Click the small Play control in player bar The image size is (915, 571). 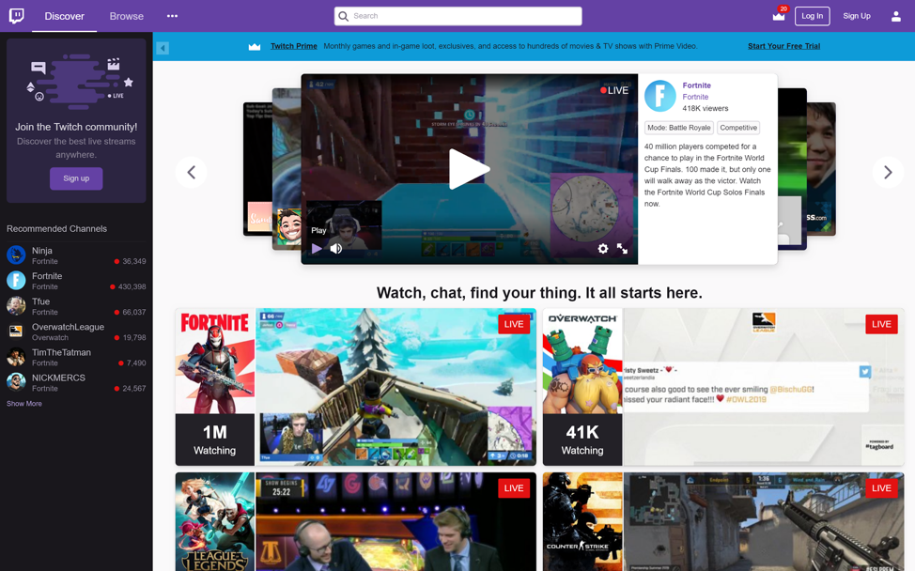tap(317, 249)
